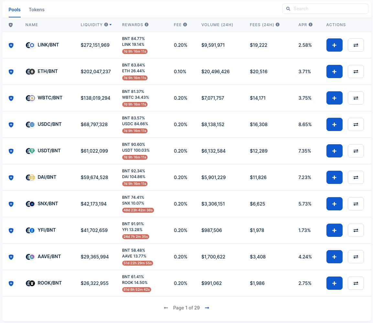Screen dimensions: 373x323
Task: Select fee value 0.10% for ETH/BNT
Action: pos(180,71)
